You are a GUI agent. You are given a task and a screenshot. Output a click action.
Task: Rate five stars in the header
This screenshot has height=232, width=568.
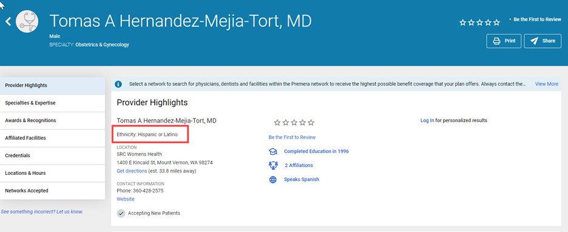496,22
